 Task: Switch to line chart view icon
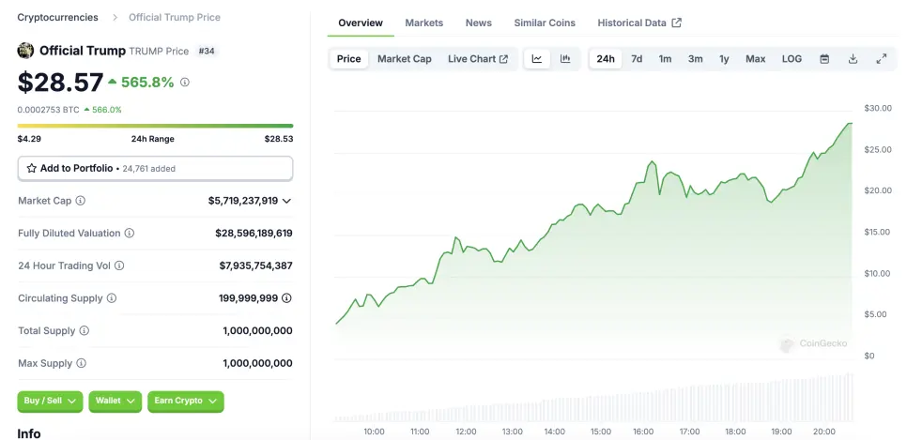click(537, 59)
